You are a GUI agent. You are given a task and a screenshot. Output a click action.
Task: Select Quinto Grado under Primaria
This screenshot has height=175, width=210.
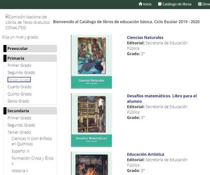[x=19, y=94]
